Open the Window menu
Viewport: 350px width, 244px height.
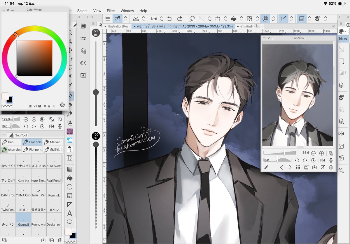tap(127, 11)
